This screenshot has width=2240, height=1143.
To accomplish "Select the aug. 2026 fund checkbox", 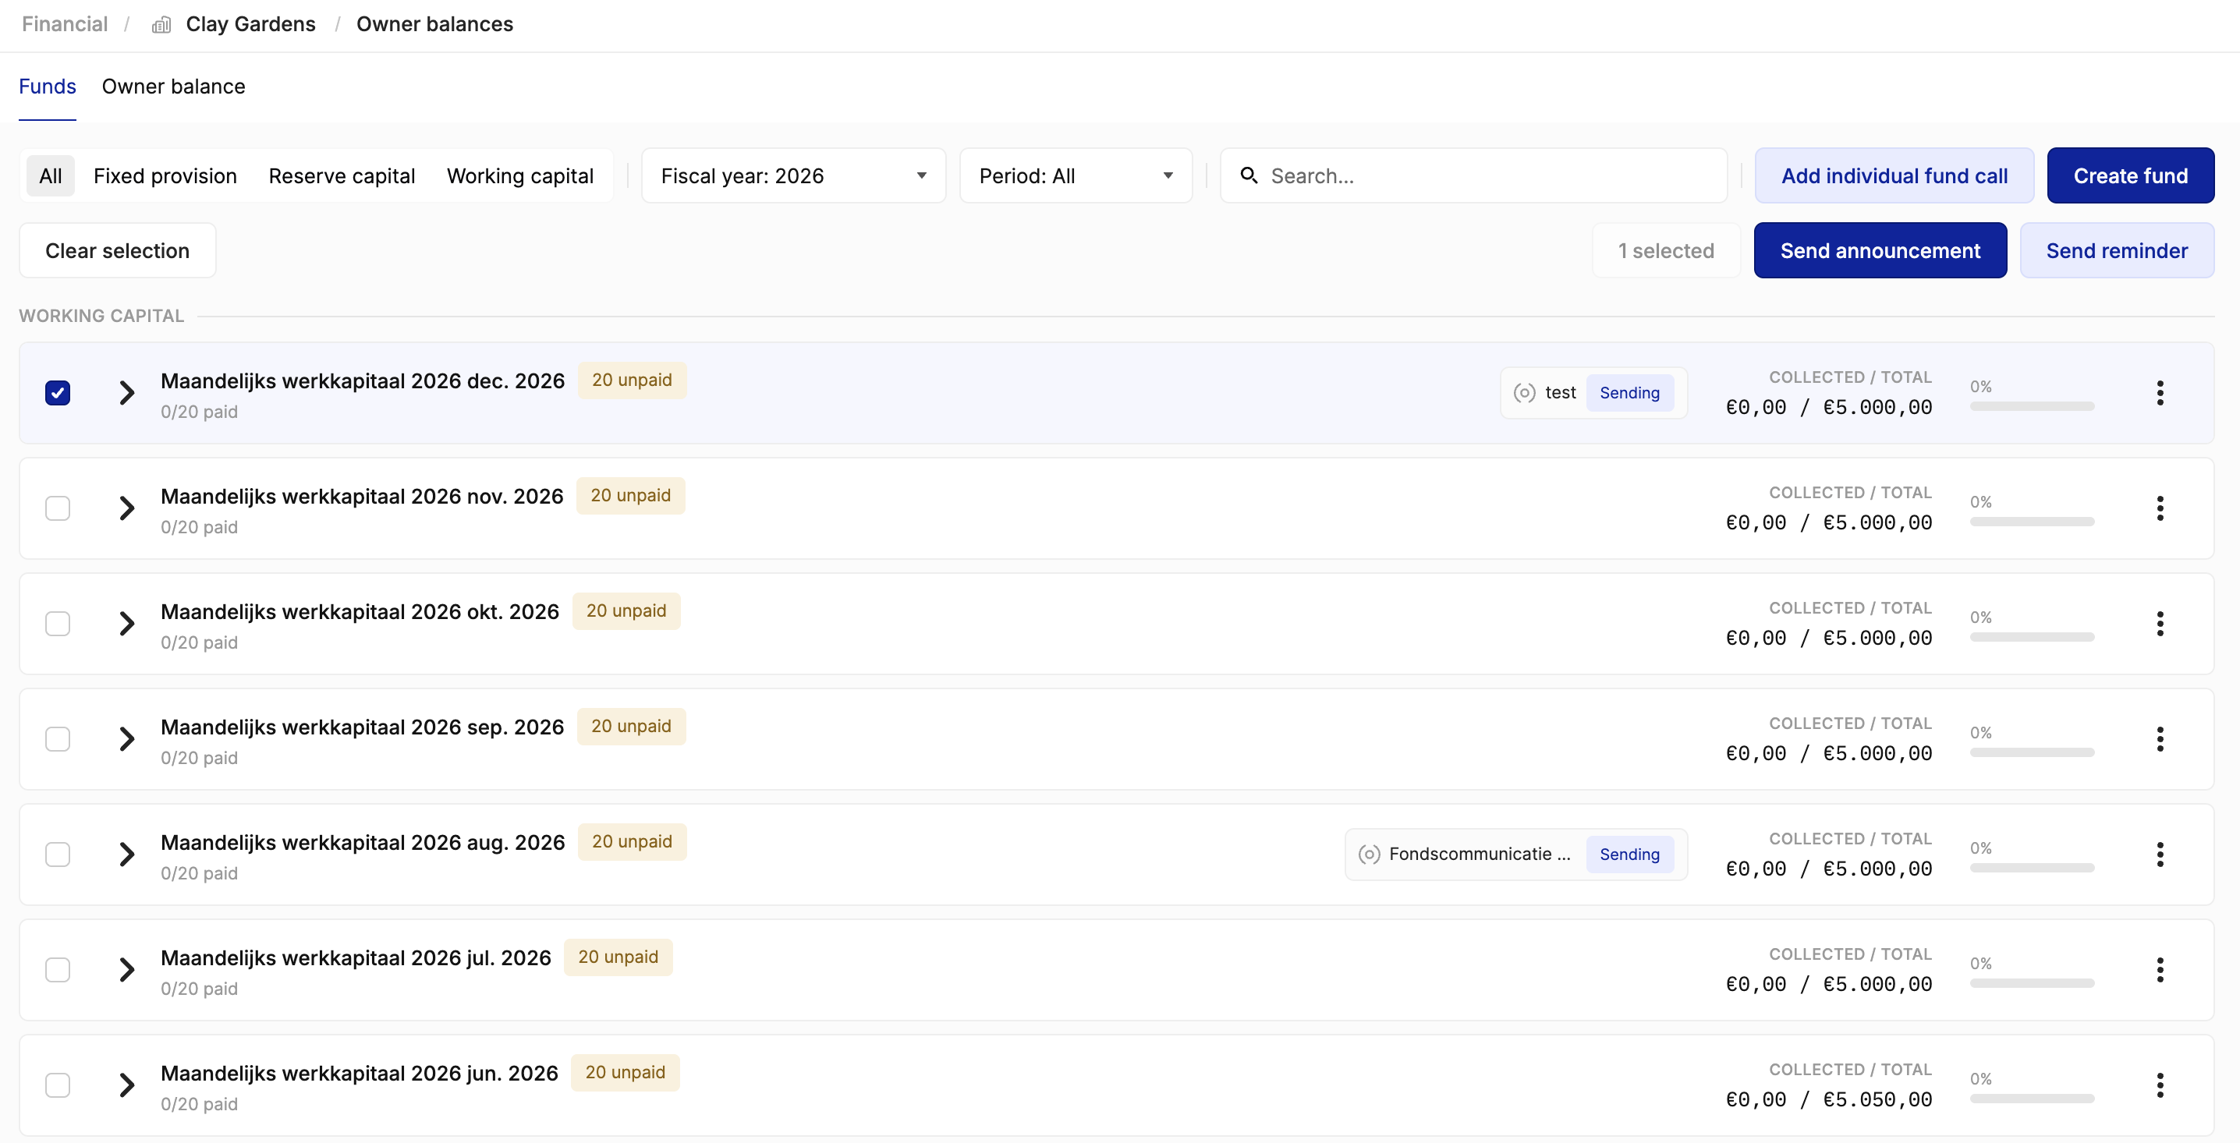I will [58, 855].
